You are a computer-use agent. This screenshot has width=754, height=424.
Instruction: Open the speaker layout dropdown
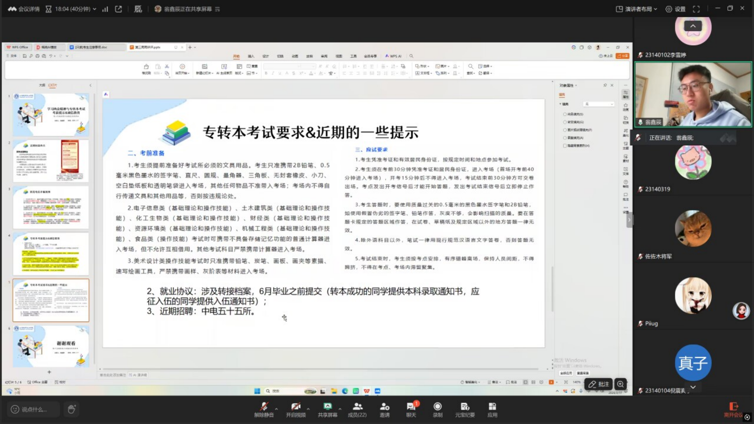pyautogui.click(x=636, y=9)
